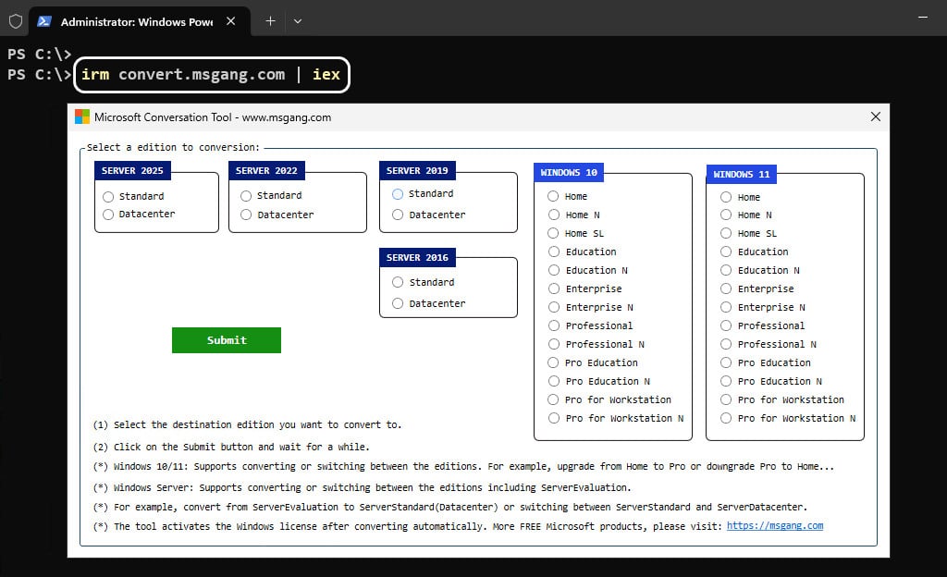Click the SERVER 2016 group header
Image resolution: width=947 pixels, height=577 pixels.
pyautogui.click(x=417, y=258)
